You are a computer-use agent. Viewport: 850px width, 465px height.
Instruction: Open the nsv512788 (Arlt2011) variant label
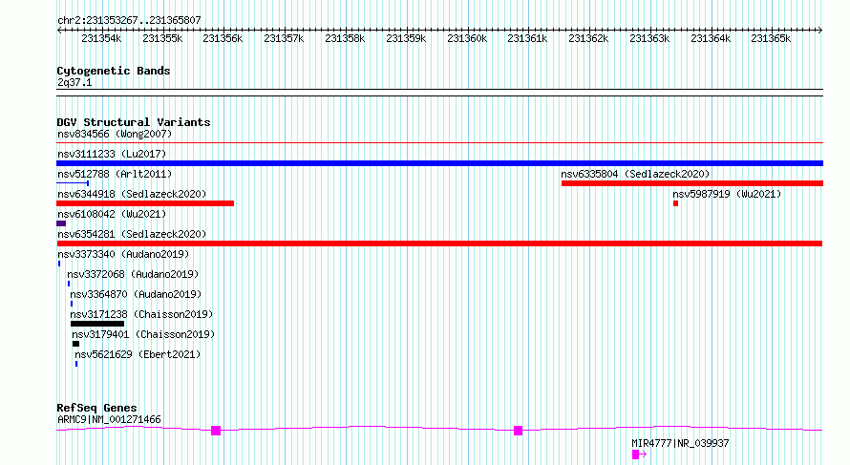point(115,174)
